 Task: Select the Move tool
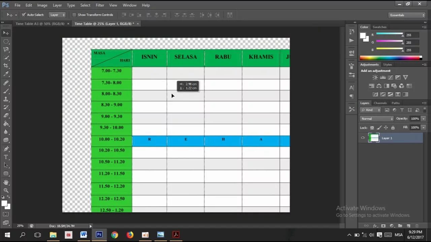6,33
